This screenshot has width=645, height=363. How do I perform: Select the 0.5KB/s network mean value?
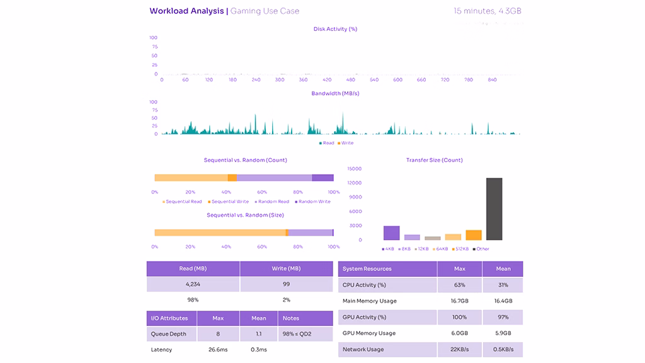pos(503,349)
